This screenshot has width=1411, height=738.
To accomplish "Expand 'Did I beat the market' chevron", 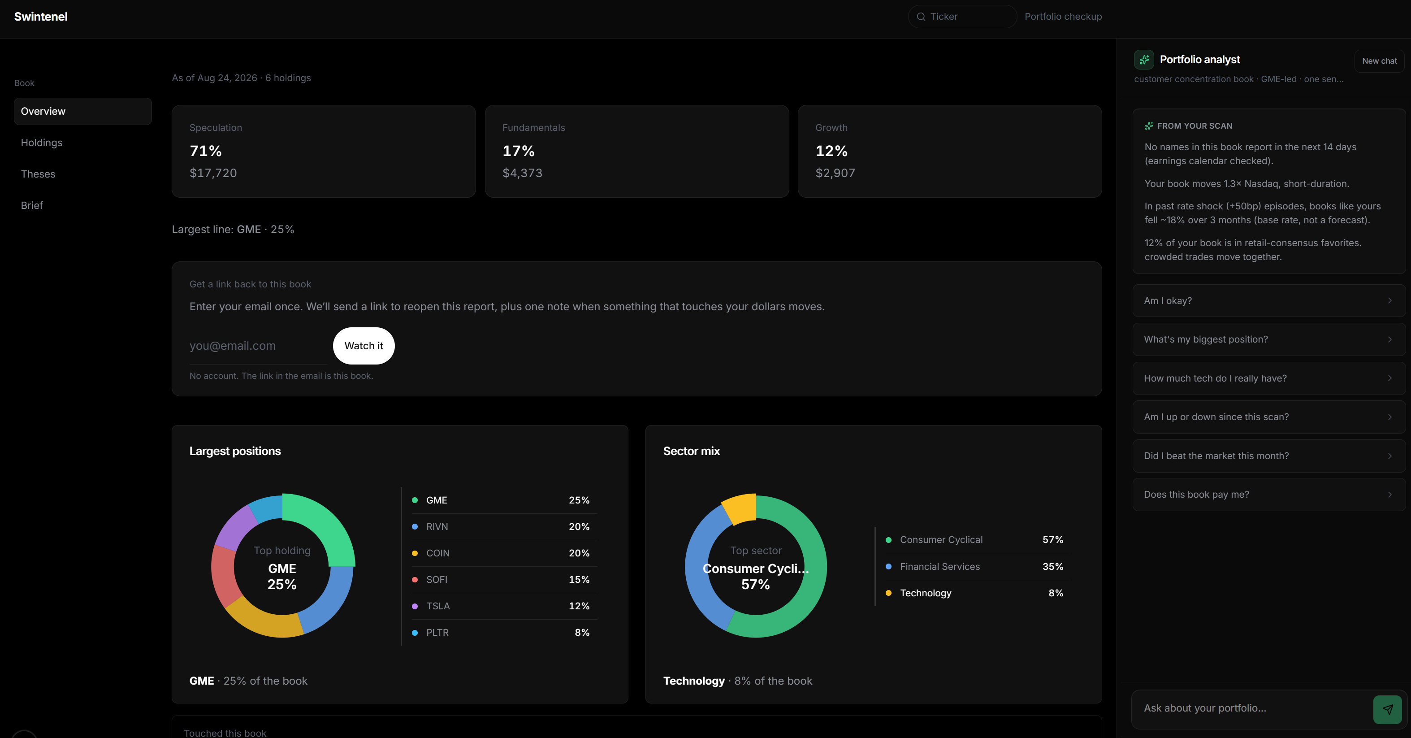I will (1389, 456).
